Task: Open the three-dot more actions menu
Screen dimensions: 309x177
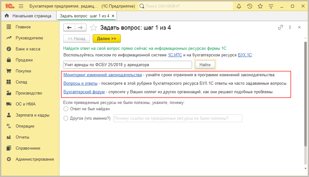Action: [290, 27]
